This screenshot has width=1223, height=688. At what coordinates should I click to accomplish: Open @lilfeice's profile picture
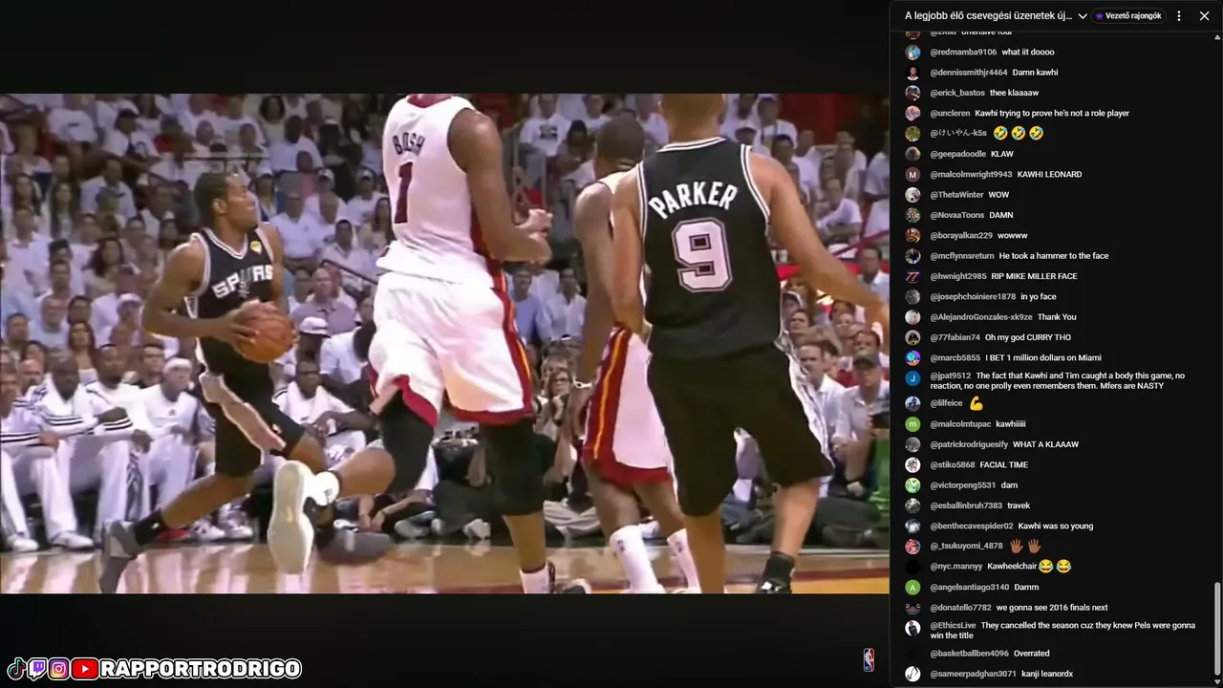click(912, 403)
